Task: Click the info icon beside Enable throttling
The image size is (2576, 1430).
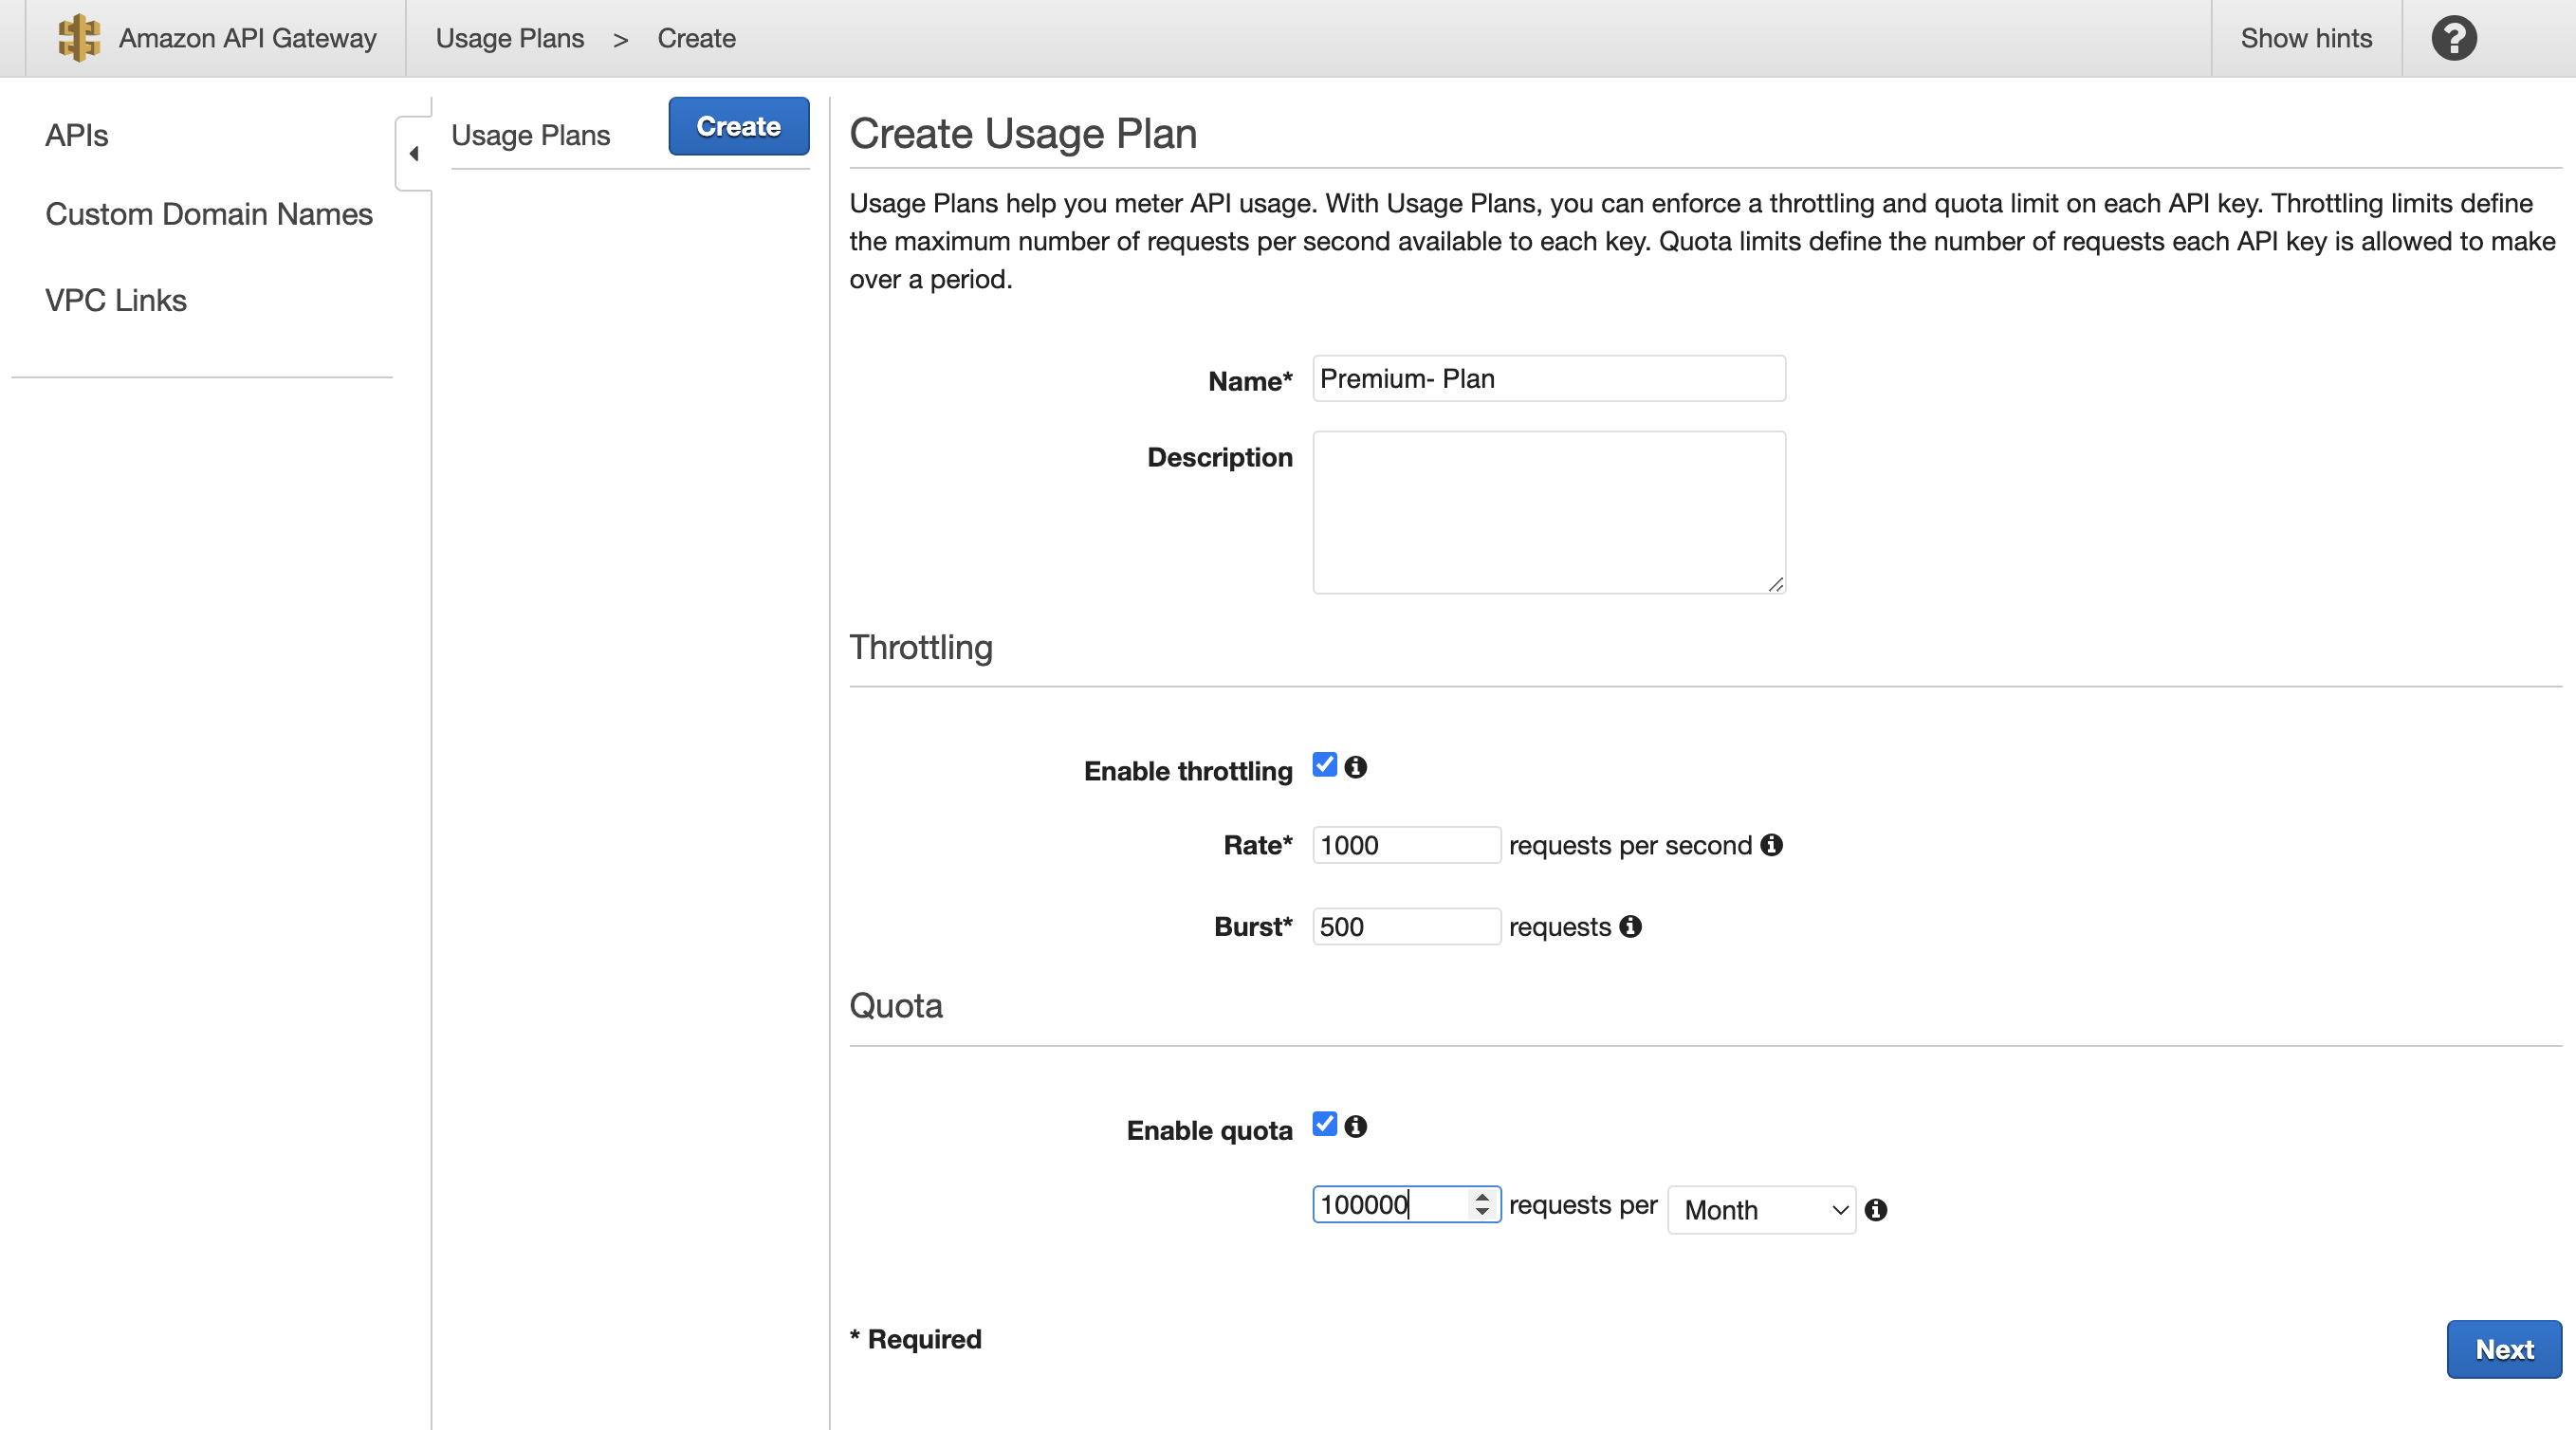Action: [1356, 767]
